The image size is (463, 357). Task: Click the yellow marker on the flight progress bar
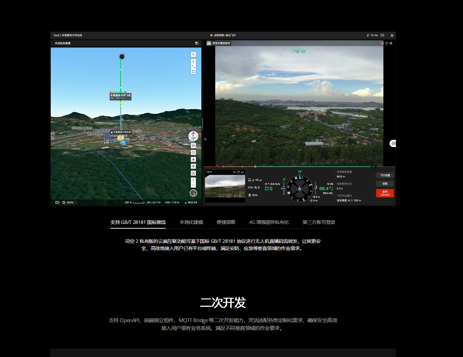255,167
